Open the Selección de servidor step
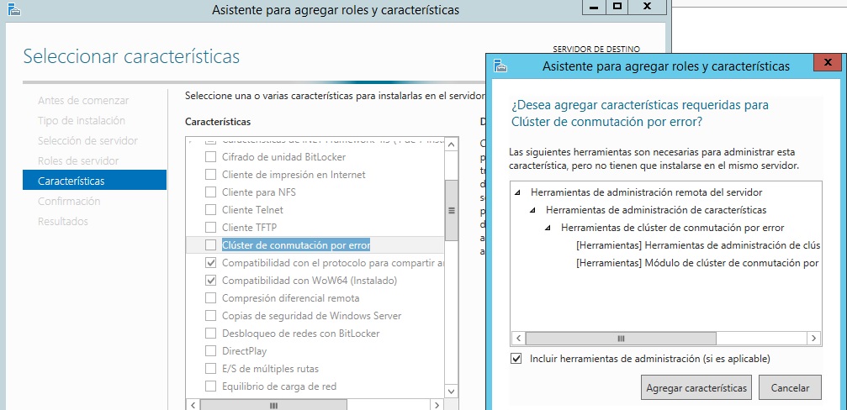The image size is (847, 410). click(87, 140)
